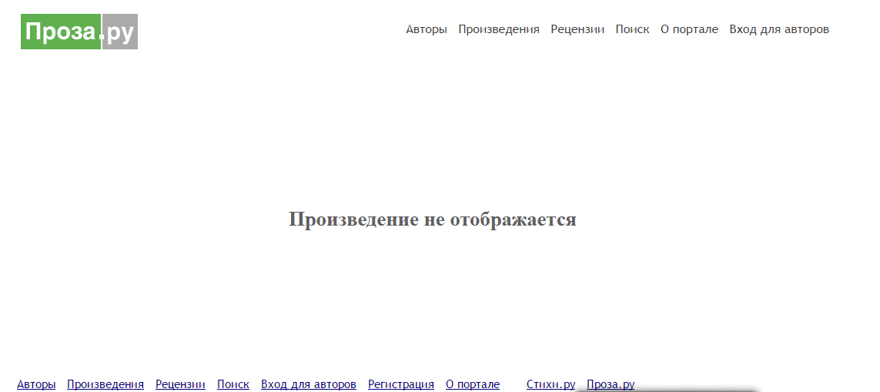880x392 pixels.
Task: Open Авторы in top navigation
Action: click(x=427, y=29)
